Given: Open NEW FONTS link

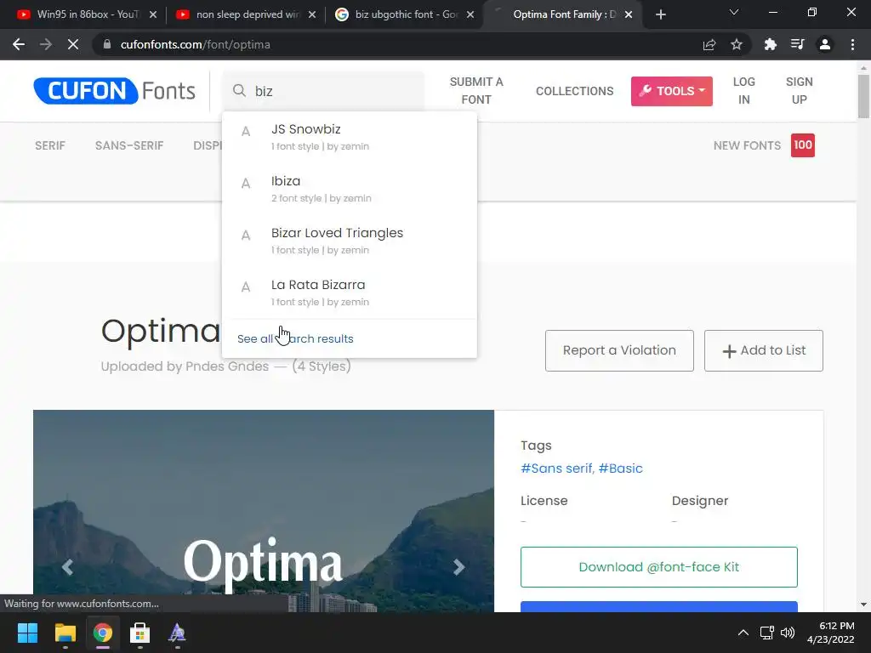Looking at the screenshot, I should pyautogui.click(x=747, y=145).
